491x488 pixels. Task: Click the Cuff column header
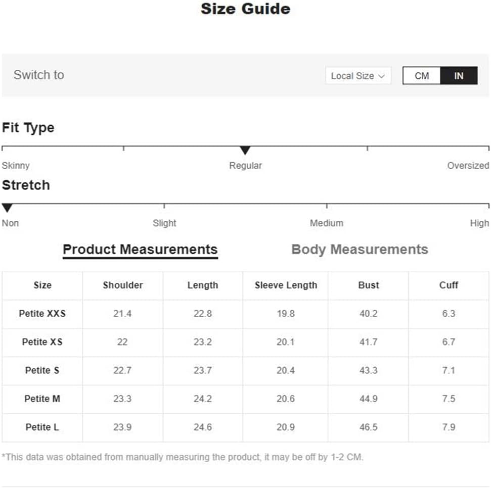[449, 285]
